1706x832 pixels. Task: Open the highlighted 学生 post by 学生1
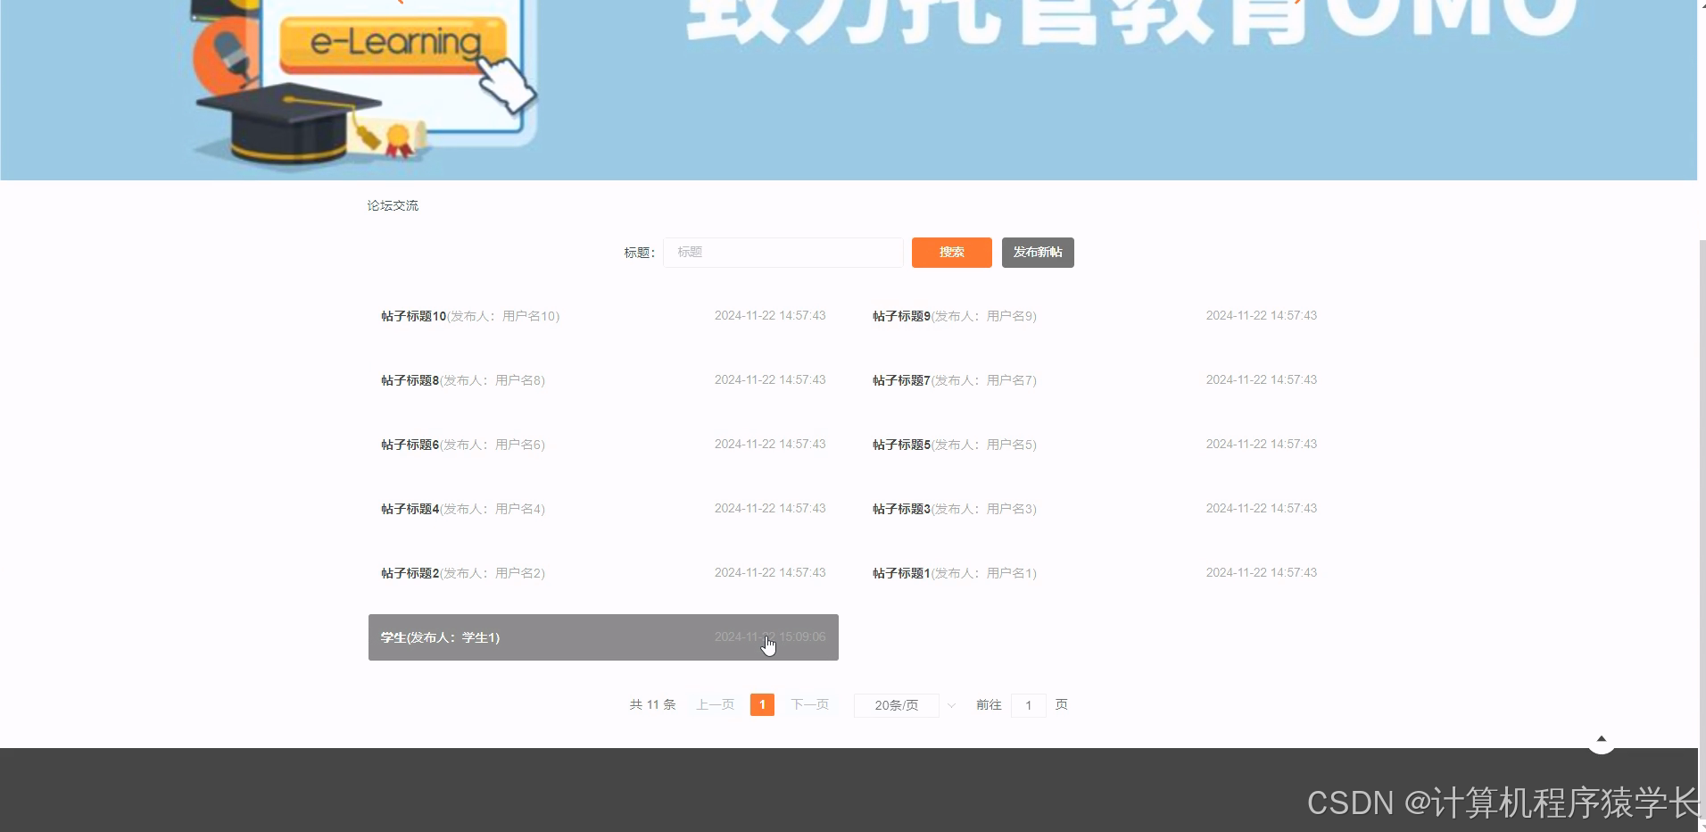[440, 637]
